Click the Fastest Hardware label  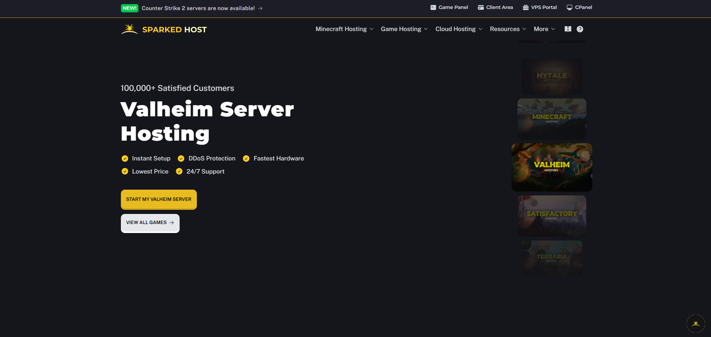click(x=279, y=159)
